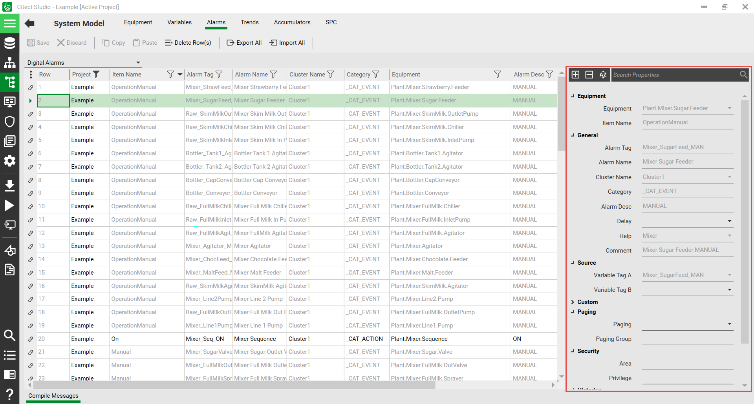Expand the Custom properties section
Image resolution: width=754 pixels, height=404 pixels.
coord(573,302)
